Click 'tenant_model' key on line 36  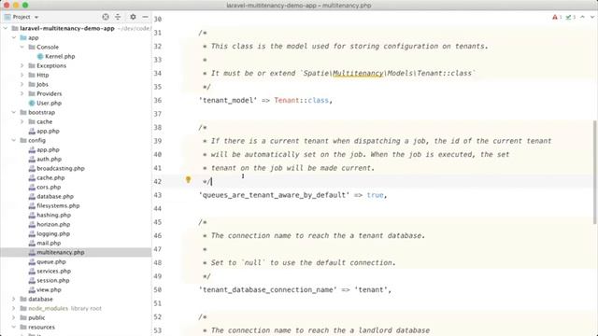tap(228, 100)
